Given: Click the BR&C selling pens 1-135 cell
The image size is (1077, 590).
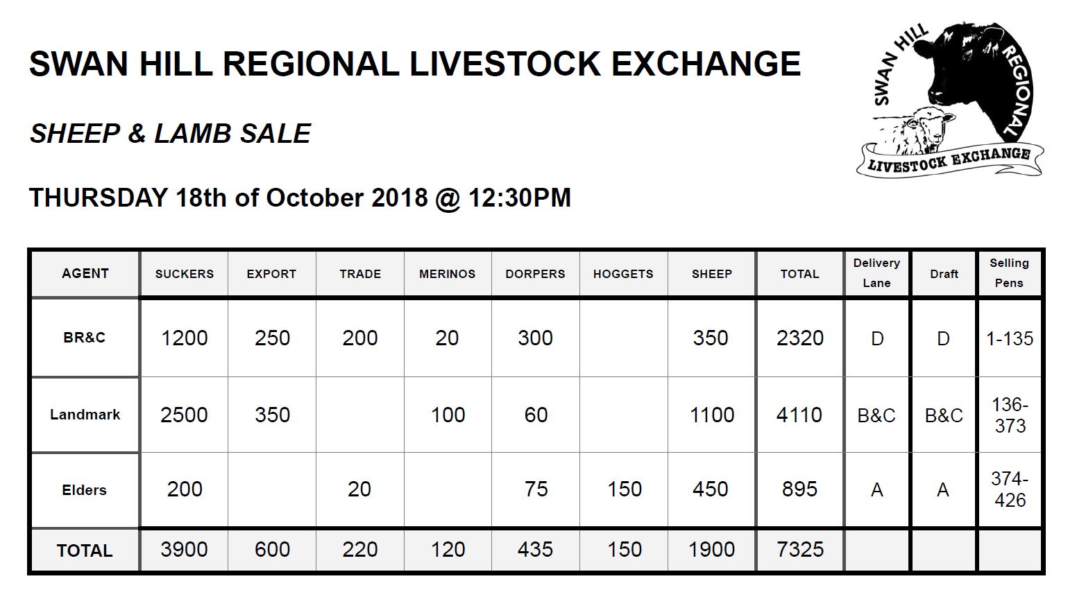Looking at the screenshot, I should tap(1009, 338).
